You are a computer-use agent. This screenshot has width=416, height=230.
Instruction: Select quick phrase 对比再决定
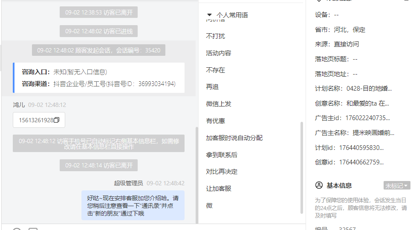coord(222,172)
